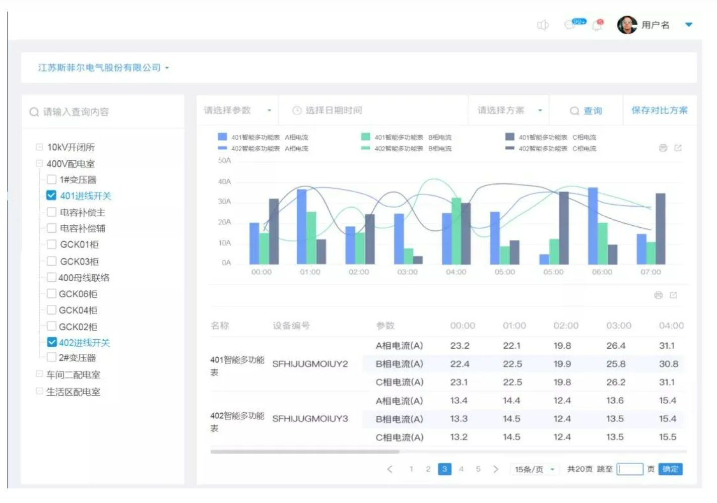717x503 pixels.
Task: Click the user avatar picture
Action: pyautogui.click(x=627, y=25)
